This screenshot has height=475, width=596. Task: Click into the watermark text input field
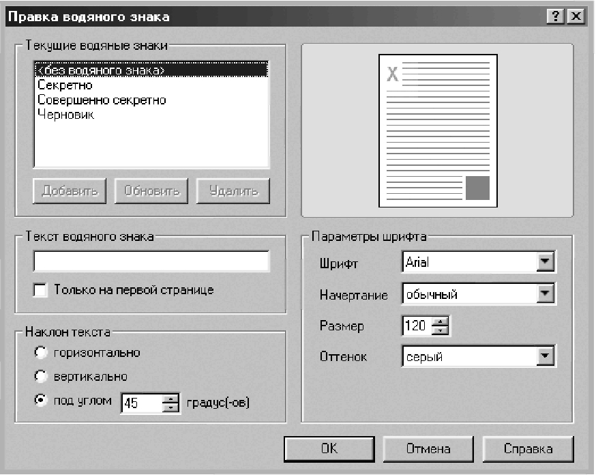coord(151,262)
